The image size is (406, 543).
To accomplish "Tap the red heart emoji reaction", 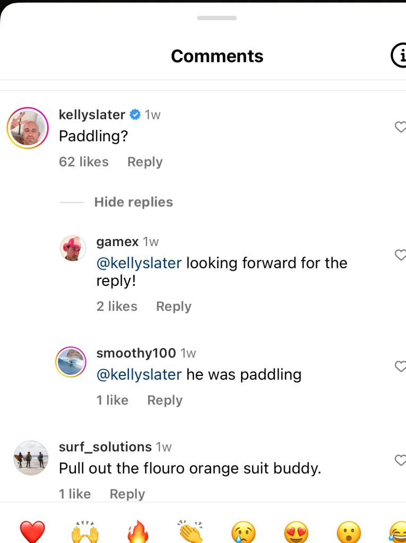I will pos(32,531).
